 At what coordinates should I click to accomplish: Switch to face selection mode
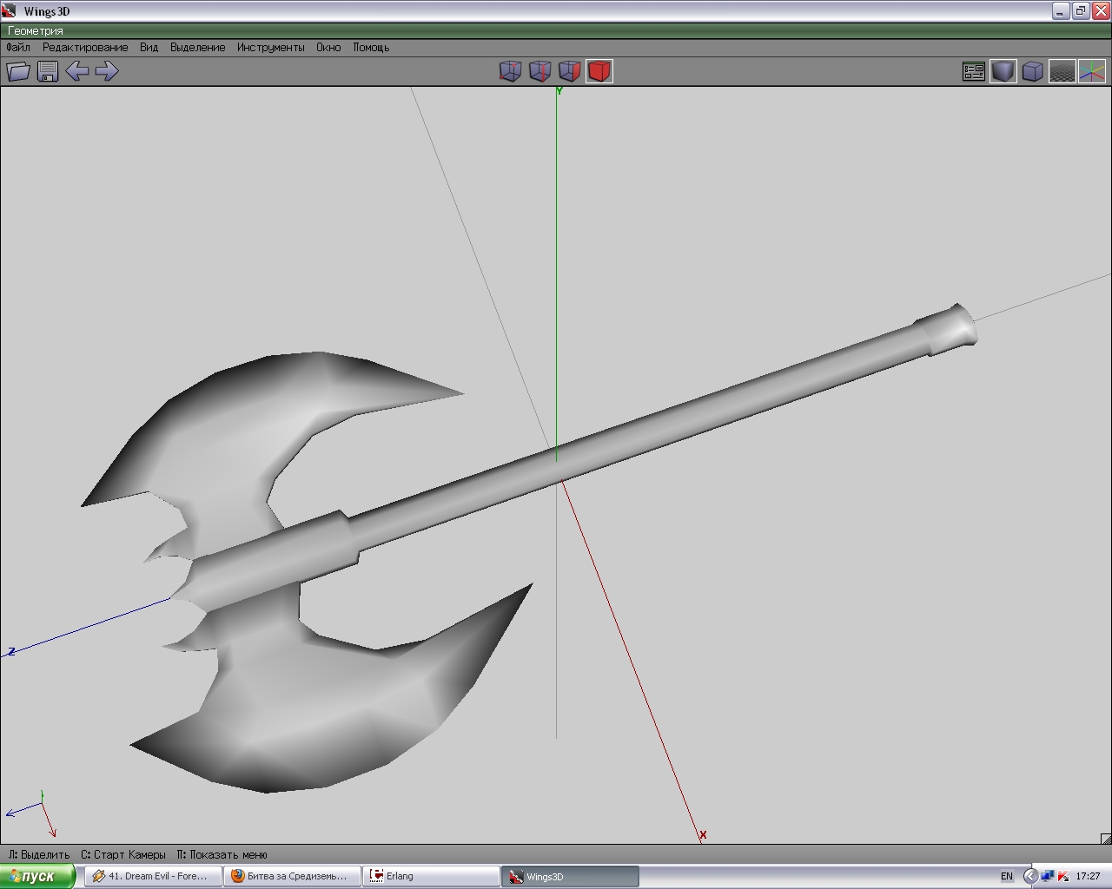pos(570,71)
